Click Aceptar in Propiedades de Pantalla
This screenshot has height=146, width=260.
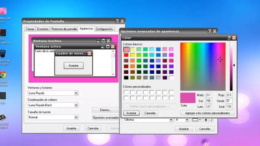[x=71, y=128]
